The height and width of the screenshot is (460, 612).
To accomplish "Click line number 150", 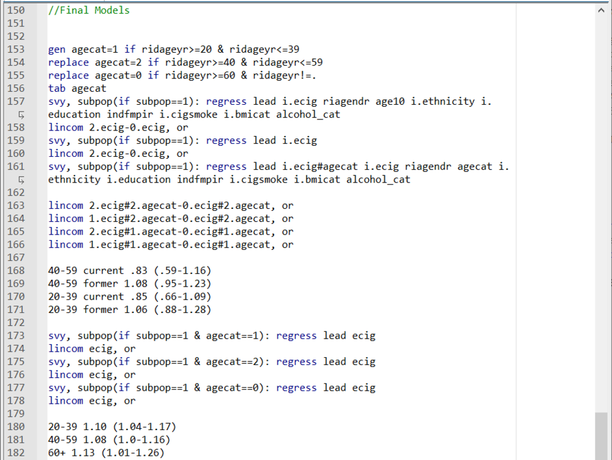I will click(x=16, y=10).
